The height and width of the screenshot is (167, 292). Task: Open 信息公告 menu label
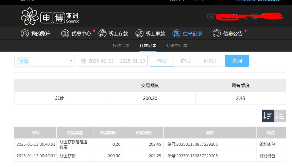tap(233, 33)
